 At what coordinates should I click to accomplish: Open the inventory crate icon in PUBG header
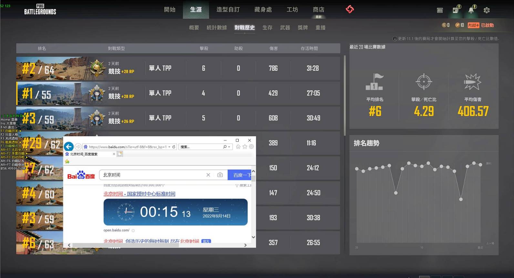[440, 10]
